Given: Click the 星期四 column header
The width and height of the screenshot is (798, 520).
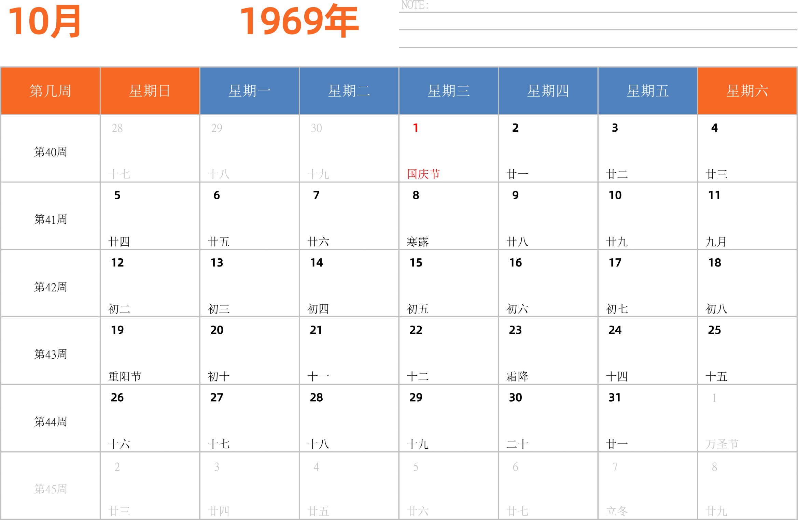Looking at the screenshot, I should pos(548,91).
